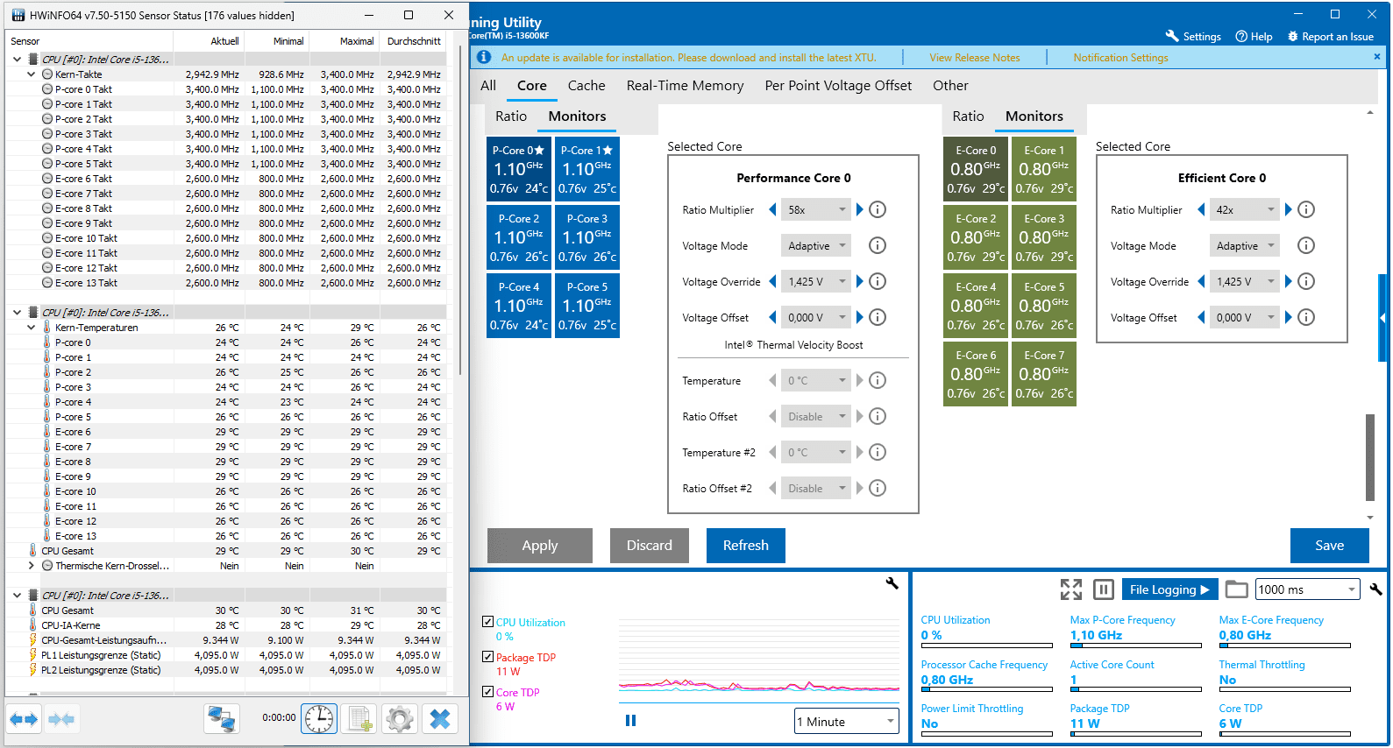Switch to the Other tab

click(x=950, y=85)
